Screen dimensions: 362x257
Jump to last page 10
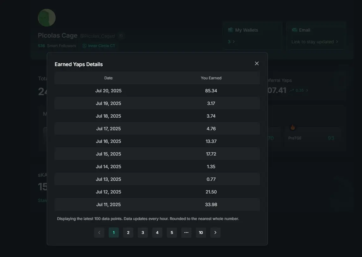pyautogui.click(x=201, y=233)
